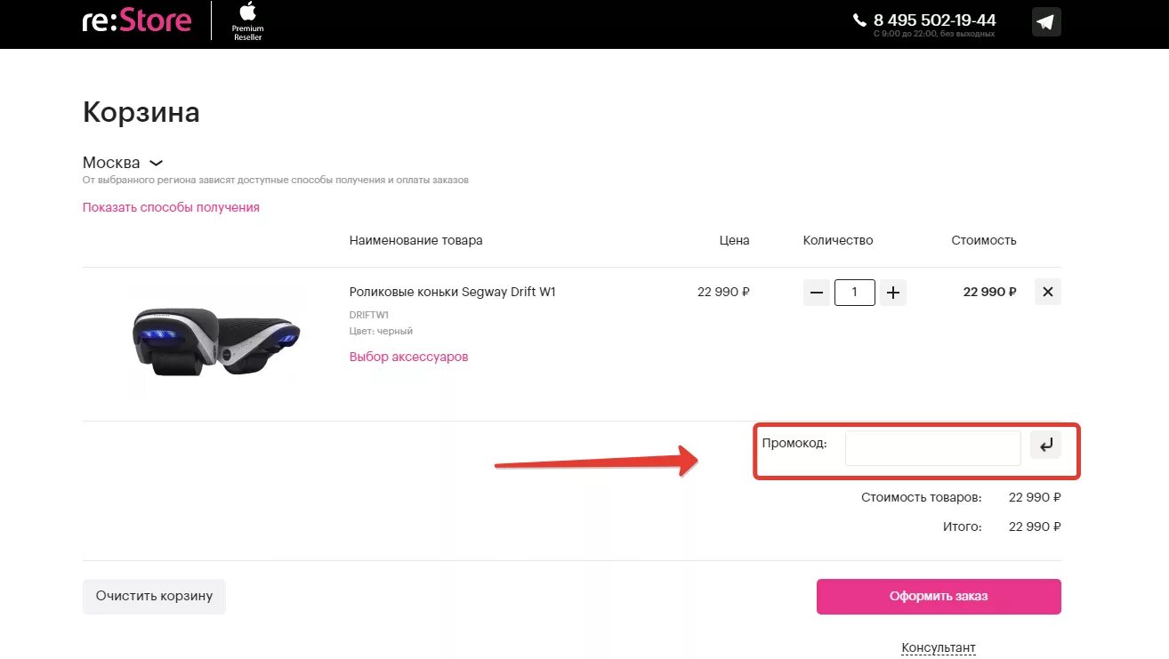Increase quantity with plus button
Screen dimensions: 1169x659
tap(893, 293)
